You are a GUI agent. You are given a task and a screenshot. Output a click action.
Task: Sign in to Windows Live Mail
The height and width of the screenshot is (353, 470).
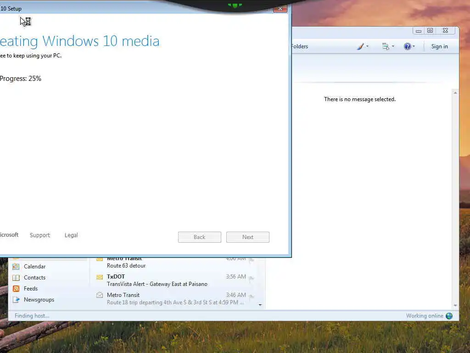(x=439, y=46)
